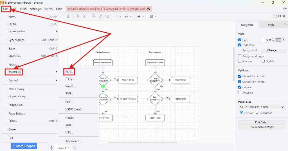Open the Insert plus dropdown in toolbar
Screen dimensions: 288x151
(140, 16)
